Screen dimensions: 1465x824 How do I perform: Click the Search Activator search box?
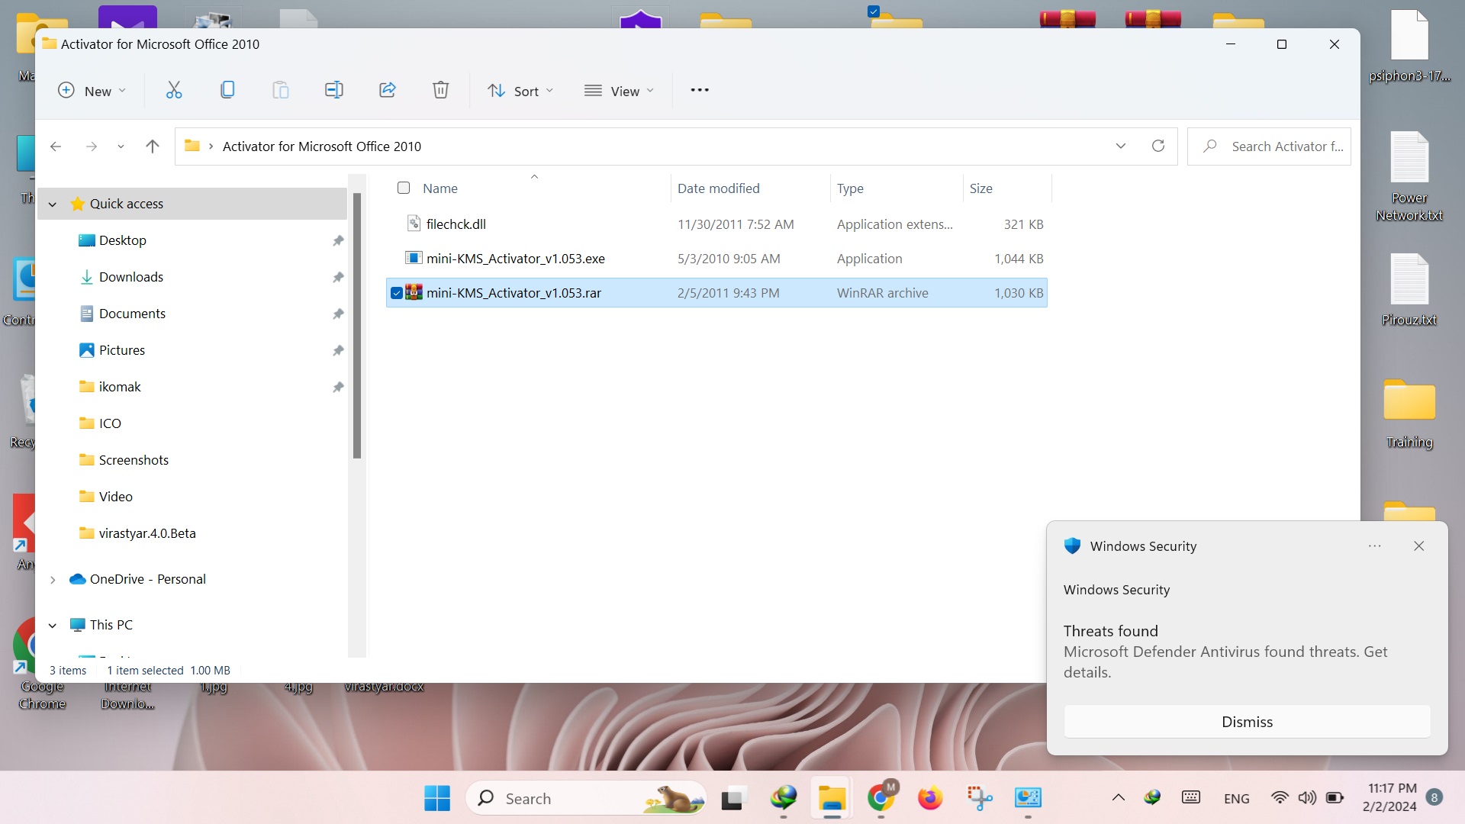pos(1269,146)
